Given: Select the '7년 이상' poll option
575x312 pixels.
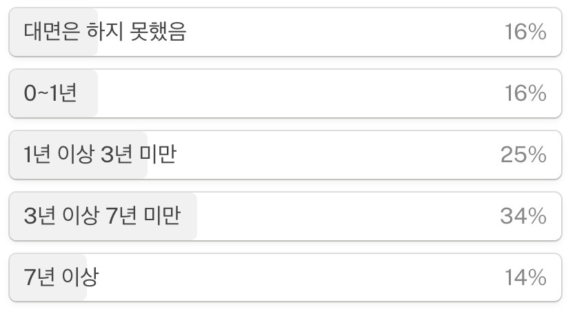Looking at the screenshot, I should point(285,277).
